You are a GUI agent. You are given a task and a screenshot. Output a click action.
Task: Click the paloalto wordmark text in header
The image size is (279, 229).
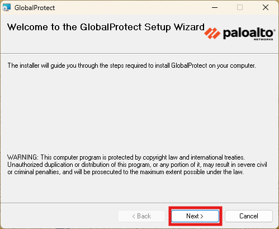(248, 33)
